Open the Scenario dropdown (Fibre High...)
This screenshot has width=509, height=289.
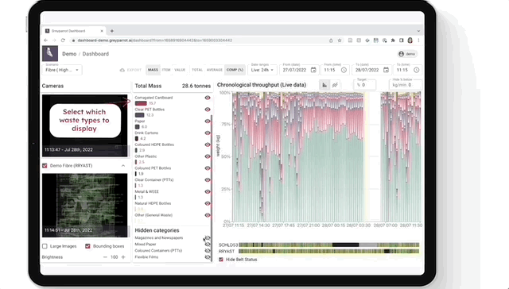click(x=62, y=70)
